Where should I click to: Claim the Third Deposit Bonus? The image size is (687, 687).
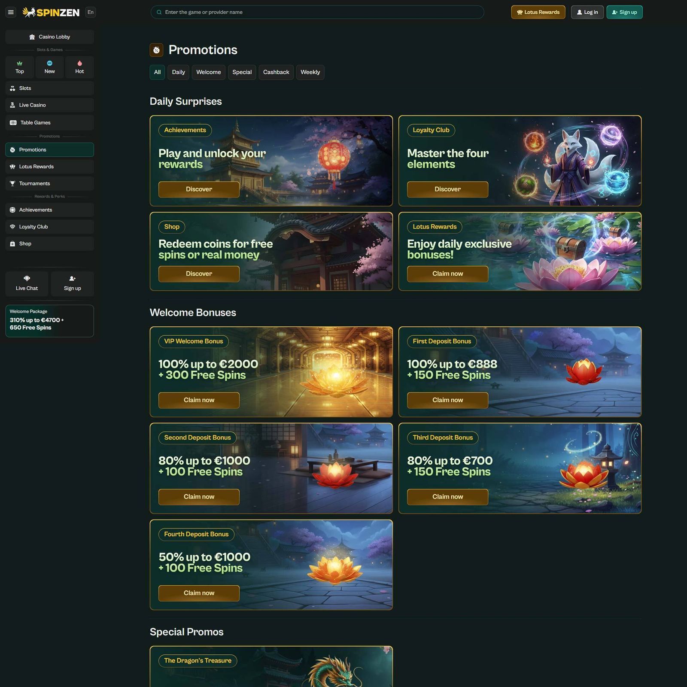pos(447,497)
